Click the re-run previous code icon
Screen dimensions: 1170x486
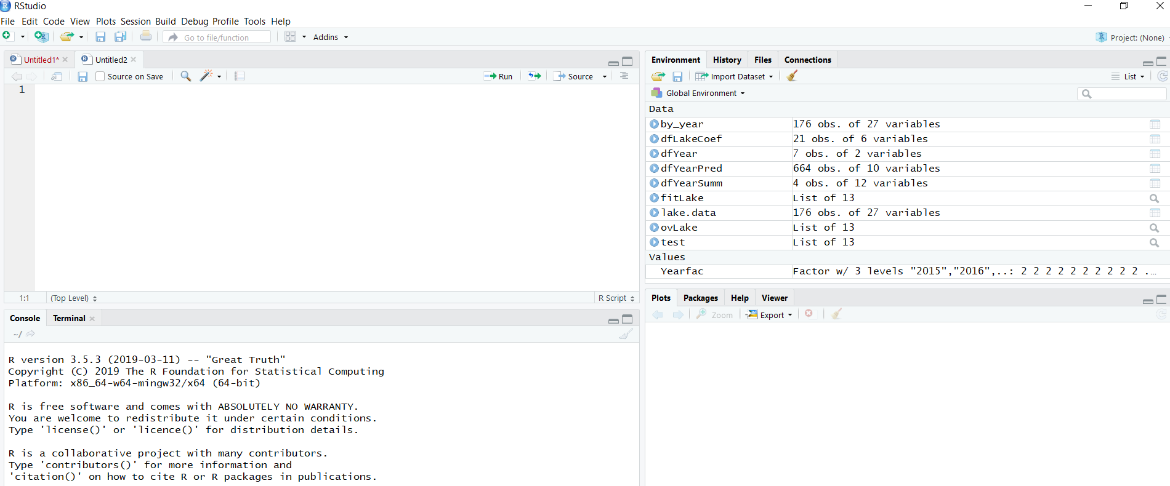click(x=535, y=76)
